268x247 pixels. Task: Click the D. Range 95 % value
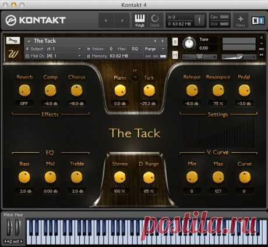click(x=149, y=191)
